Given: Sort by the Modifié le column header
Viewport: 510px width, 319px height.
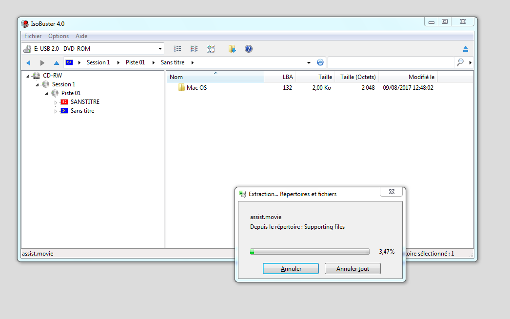Looking at the screenshot, I should [x=408, y=77].
